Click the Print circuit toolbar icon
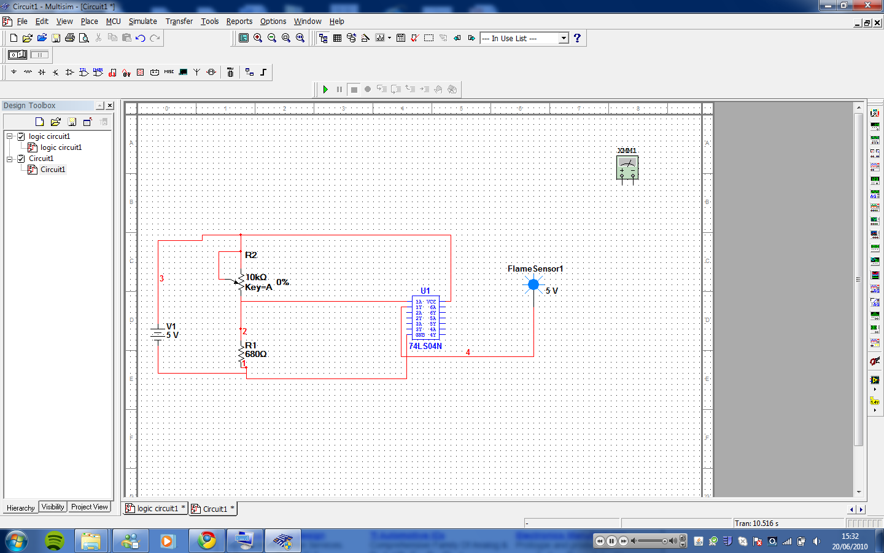Screen dimensions: 884x553 pos(70,38)
